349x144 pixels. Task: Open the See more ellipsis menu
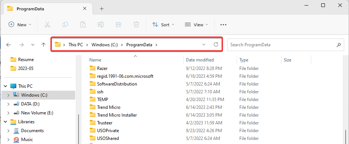[x=223, y=25]
